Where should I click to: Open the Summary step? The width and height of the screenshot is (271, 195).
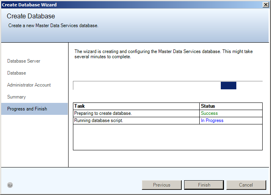click(x=16, y=97)
